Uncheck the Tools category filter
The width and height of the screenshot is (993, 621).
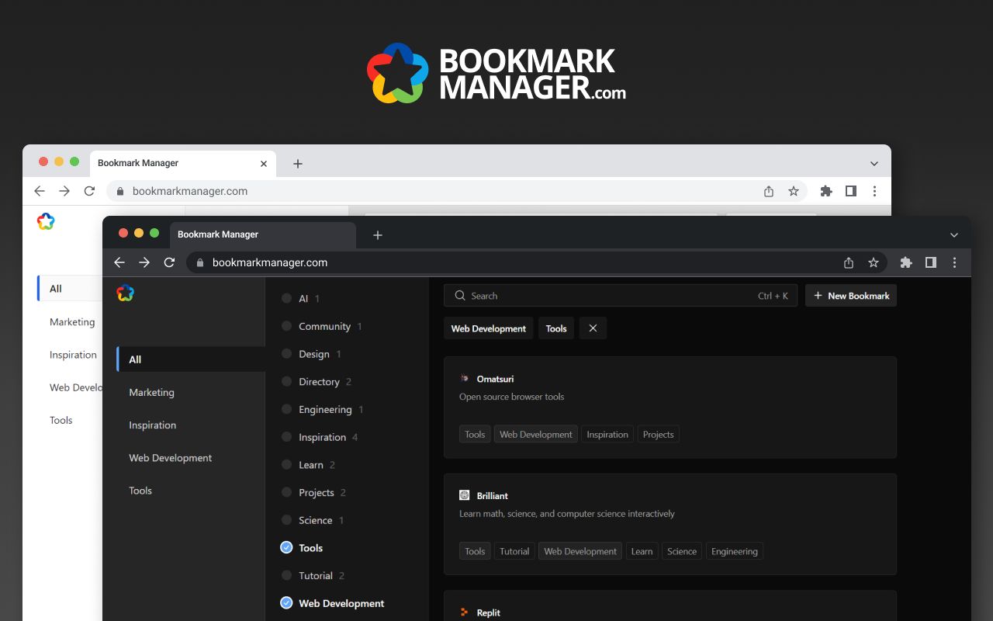[x=286, y=547]
